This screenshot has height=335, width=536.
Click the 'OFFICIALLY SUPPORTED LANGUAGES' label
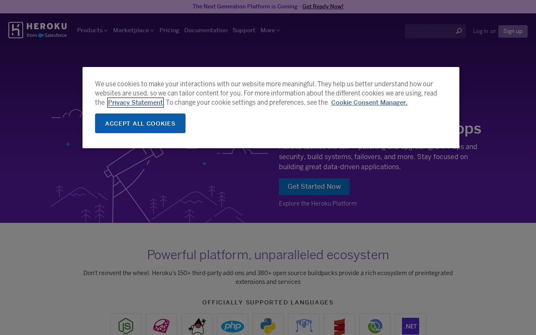click(268, 302)
